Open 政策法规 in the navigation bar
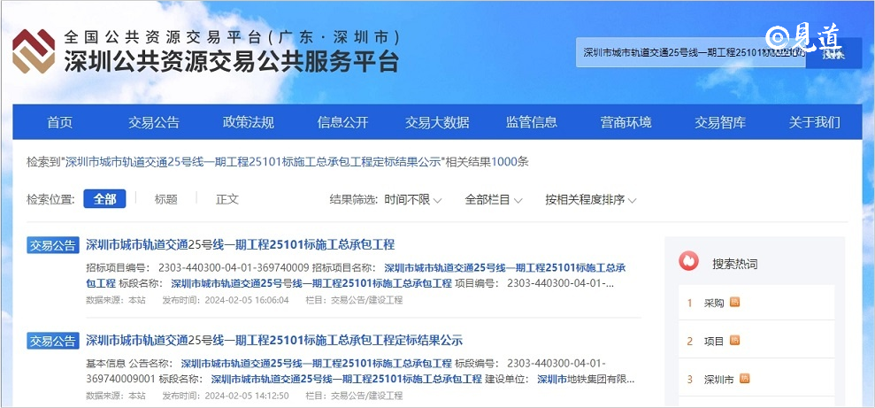Screen dimensions: 875x408 pos(249,122)
